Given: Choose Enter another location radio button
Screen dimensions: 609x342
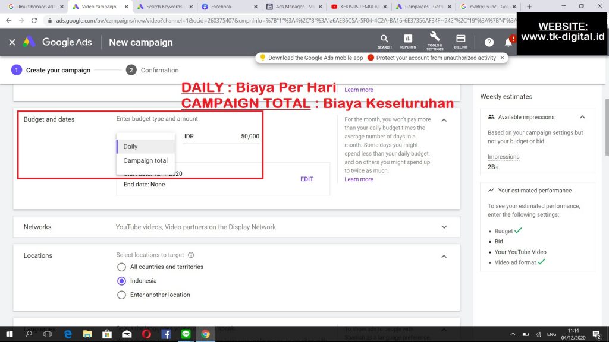Looking at the screenshot, I should click(x=122, y=295).
